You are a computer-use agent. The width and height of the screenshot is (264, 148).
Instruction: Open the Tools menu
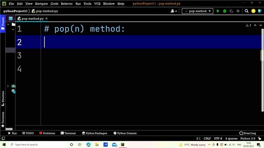[x=87, y=4]
